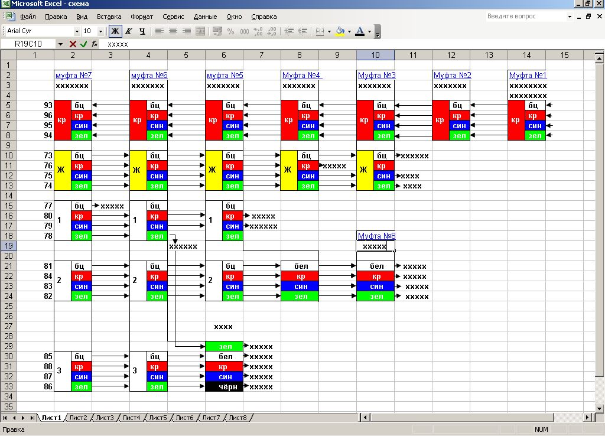Open hyperlink Муфта №4

(301, 75)
